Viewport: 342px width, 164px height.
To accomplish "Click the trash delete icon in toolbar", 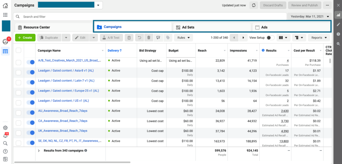I will point(149,38).
